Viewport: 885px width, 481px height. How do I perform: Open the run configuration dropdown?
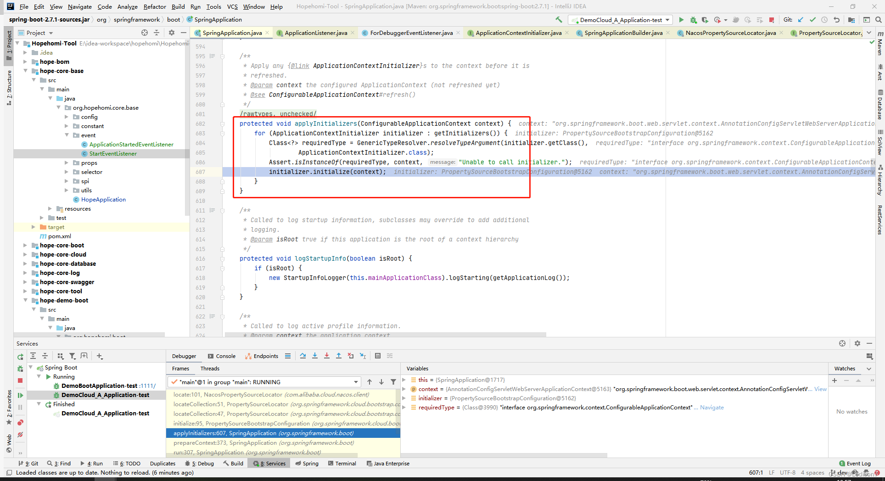[620, 20]
